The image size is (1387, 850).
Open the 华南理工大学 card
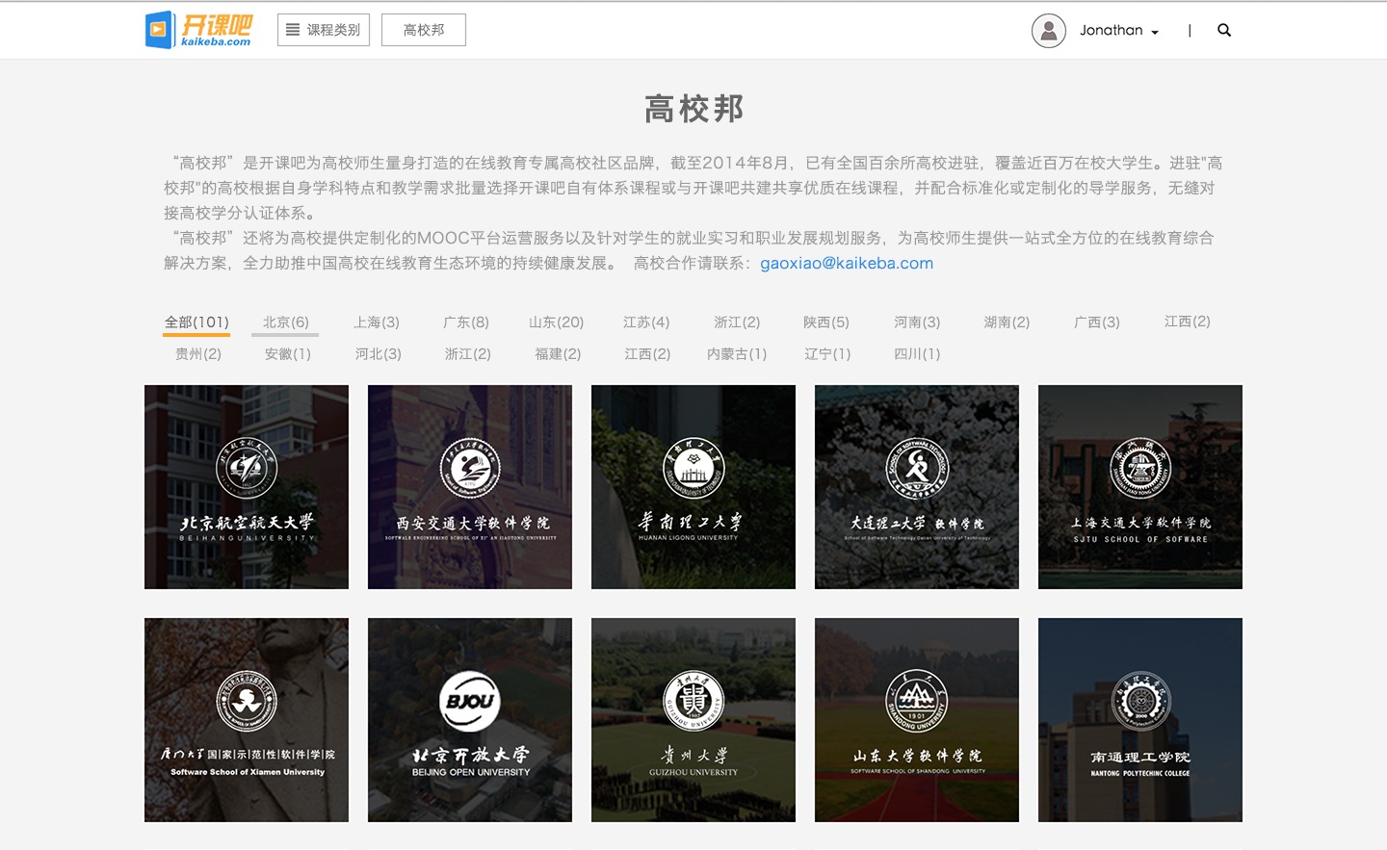(693, 487)
